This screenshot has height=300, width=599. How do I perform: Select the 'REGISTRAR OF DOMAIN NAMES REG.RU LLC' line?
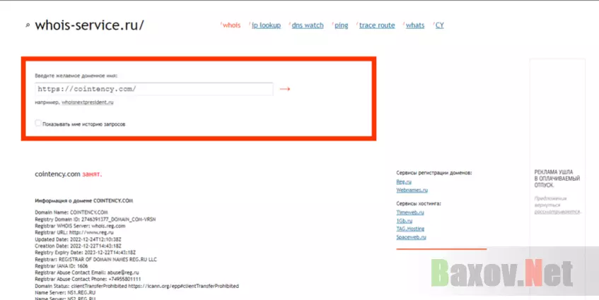[96, 259]
